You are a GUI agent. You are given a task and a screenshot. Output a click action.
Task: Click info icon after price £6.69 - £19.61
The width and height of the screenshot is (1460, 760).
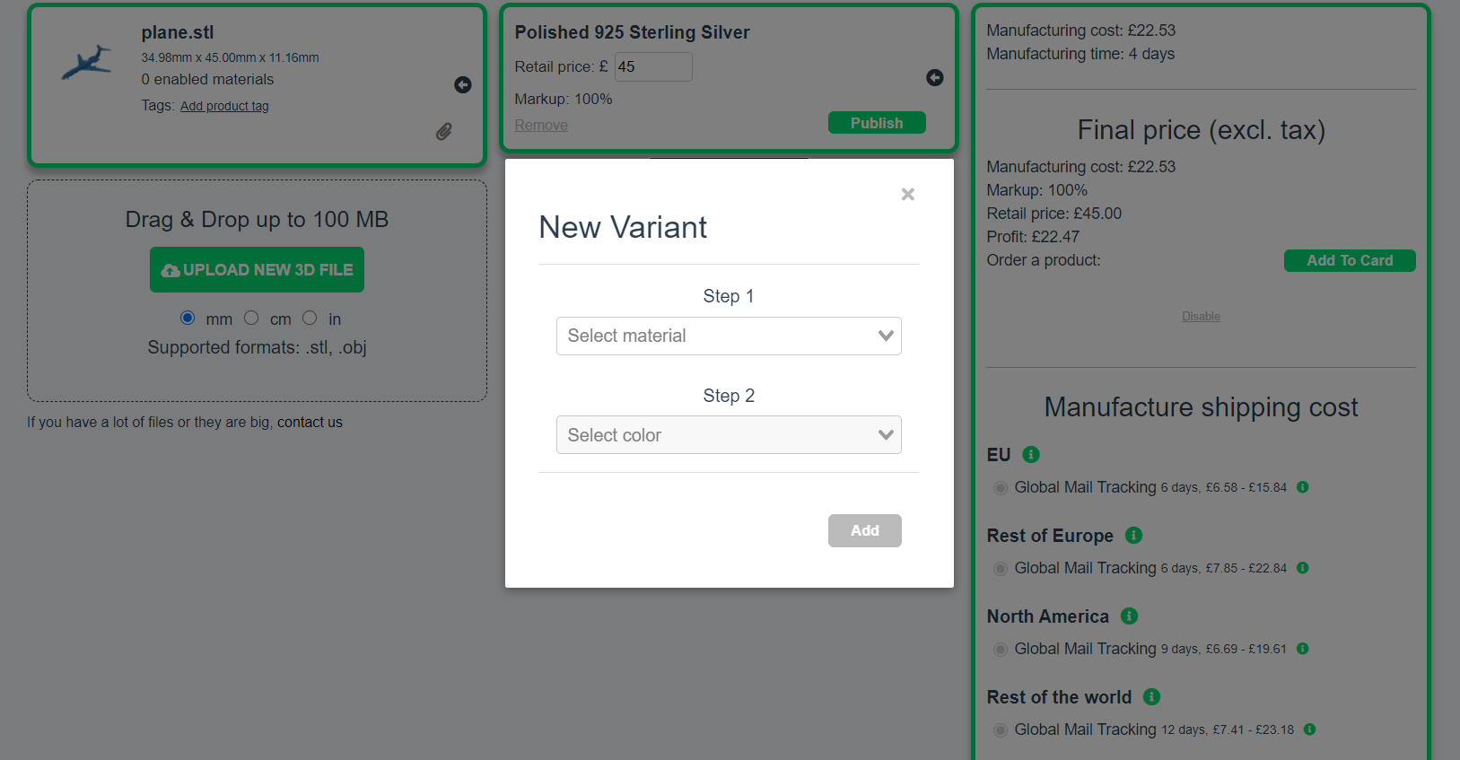point(1303,649)
